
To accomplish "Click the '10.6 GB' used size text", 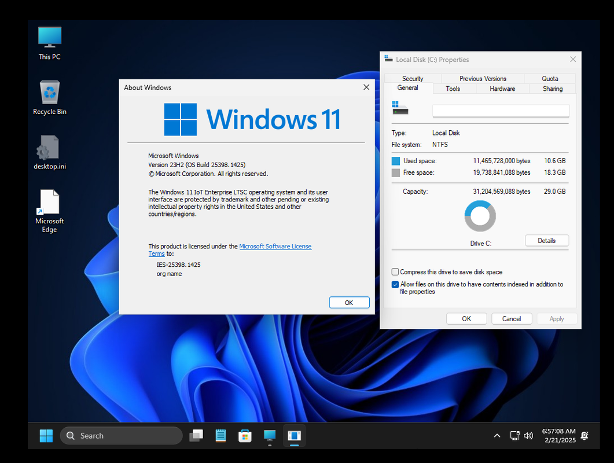I will tap(555, 161).
